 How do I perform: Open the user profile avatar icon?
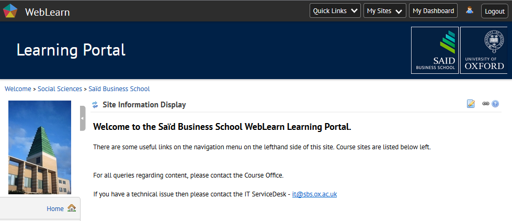click(469, 10)
